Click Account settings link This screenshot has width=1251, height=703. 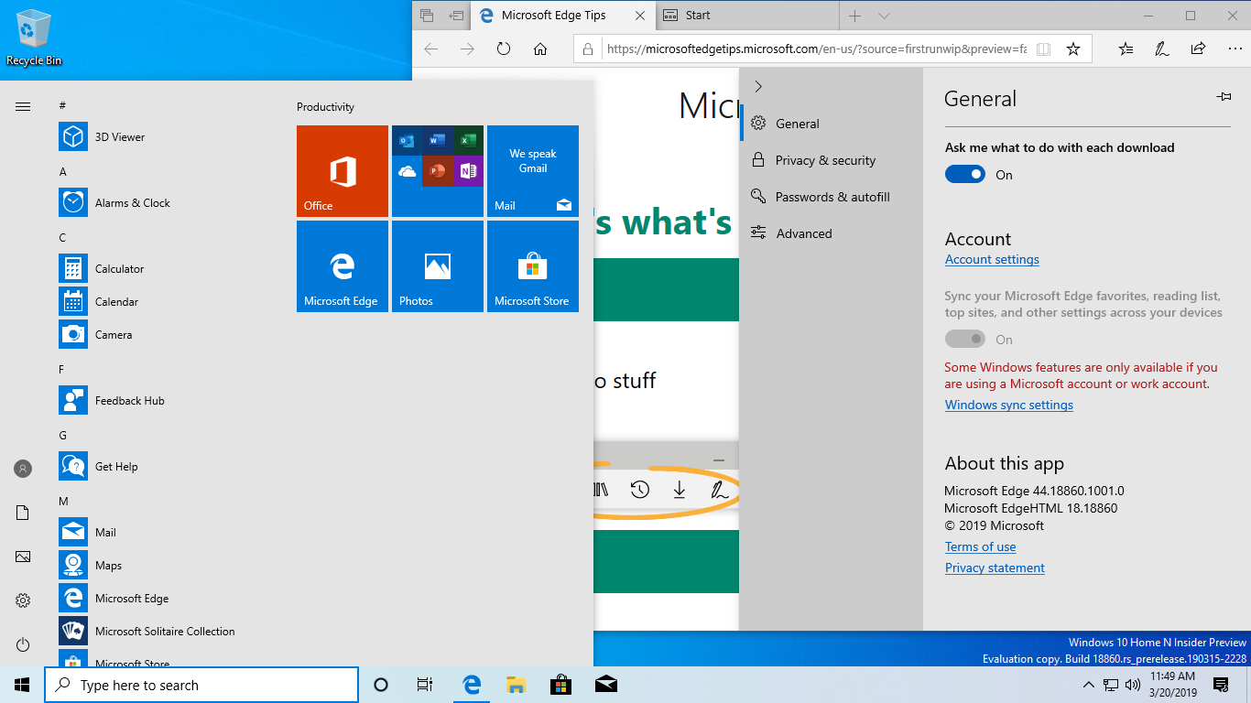(x=992, y=260)
